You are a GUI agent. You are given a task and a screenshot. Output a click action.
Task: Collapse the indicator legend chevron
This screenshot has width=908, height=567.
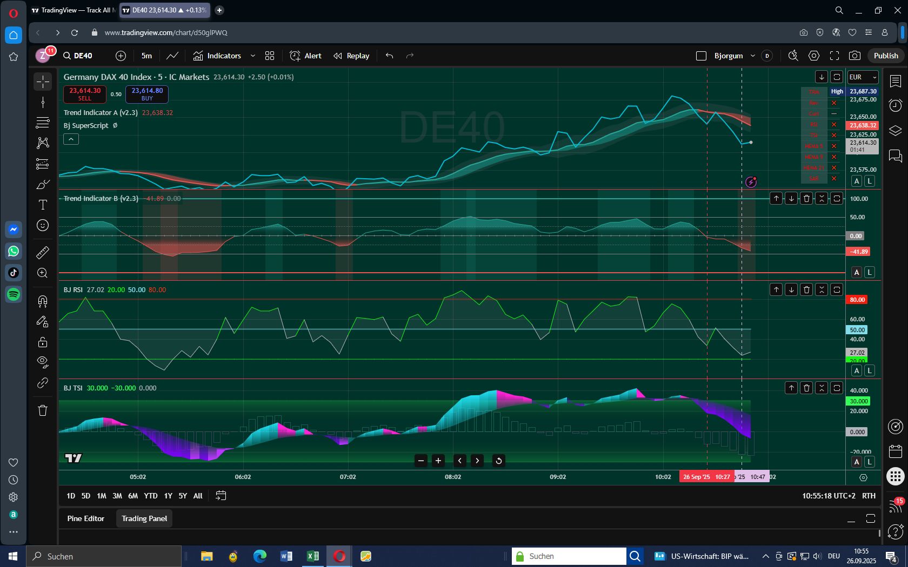71,139
